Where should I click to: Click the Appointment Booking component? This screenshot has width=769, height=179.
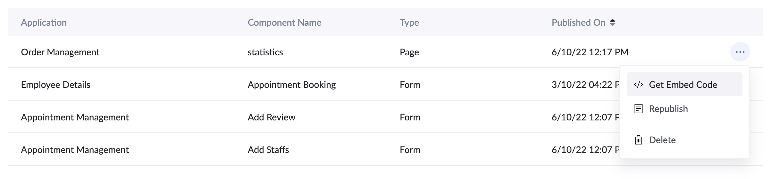tap(292, 85)
